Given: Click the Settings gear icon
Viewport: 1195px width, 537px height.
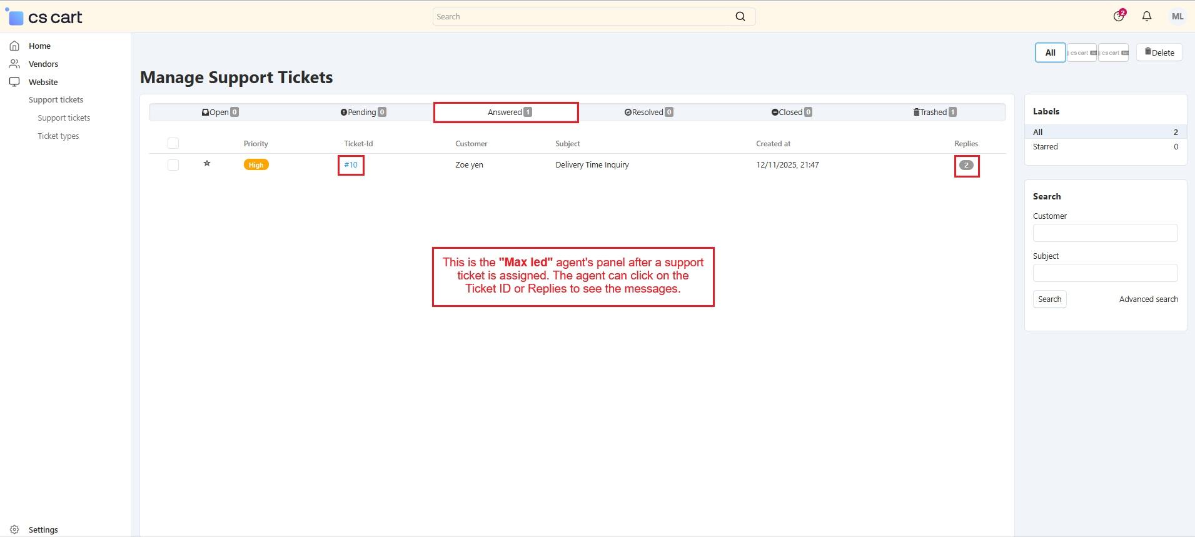Looking at the screenshot, I should (x=14, y=529).
